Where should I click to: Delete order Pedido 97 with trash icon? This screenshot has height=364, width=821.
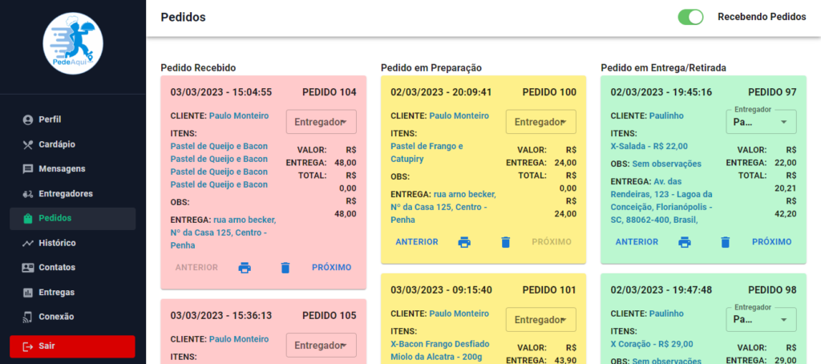tap(725, 242)
